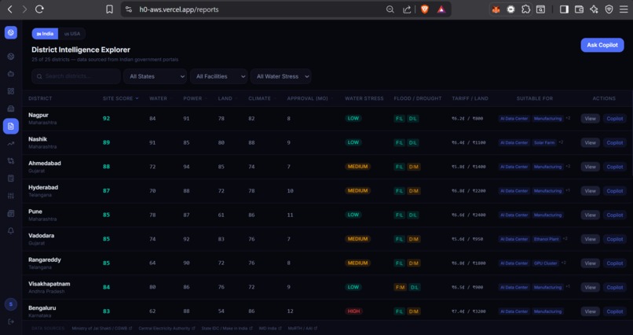Open the All States dropdown
This screenshot has width=633, height=335.
(x=155, y=76)
